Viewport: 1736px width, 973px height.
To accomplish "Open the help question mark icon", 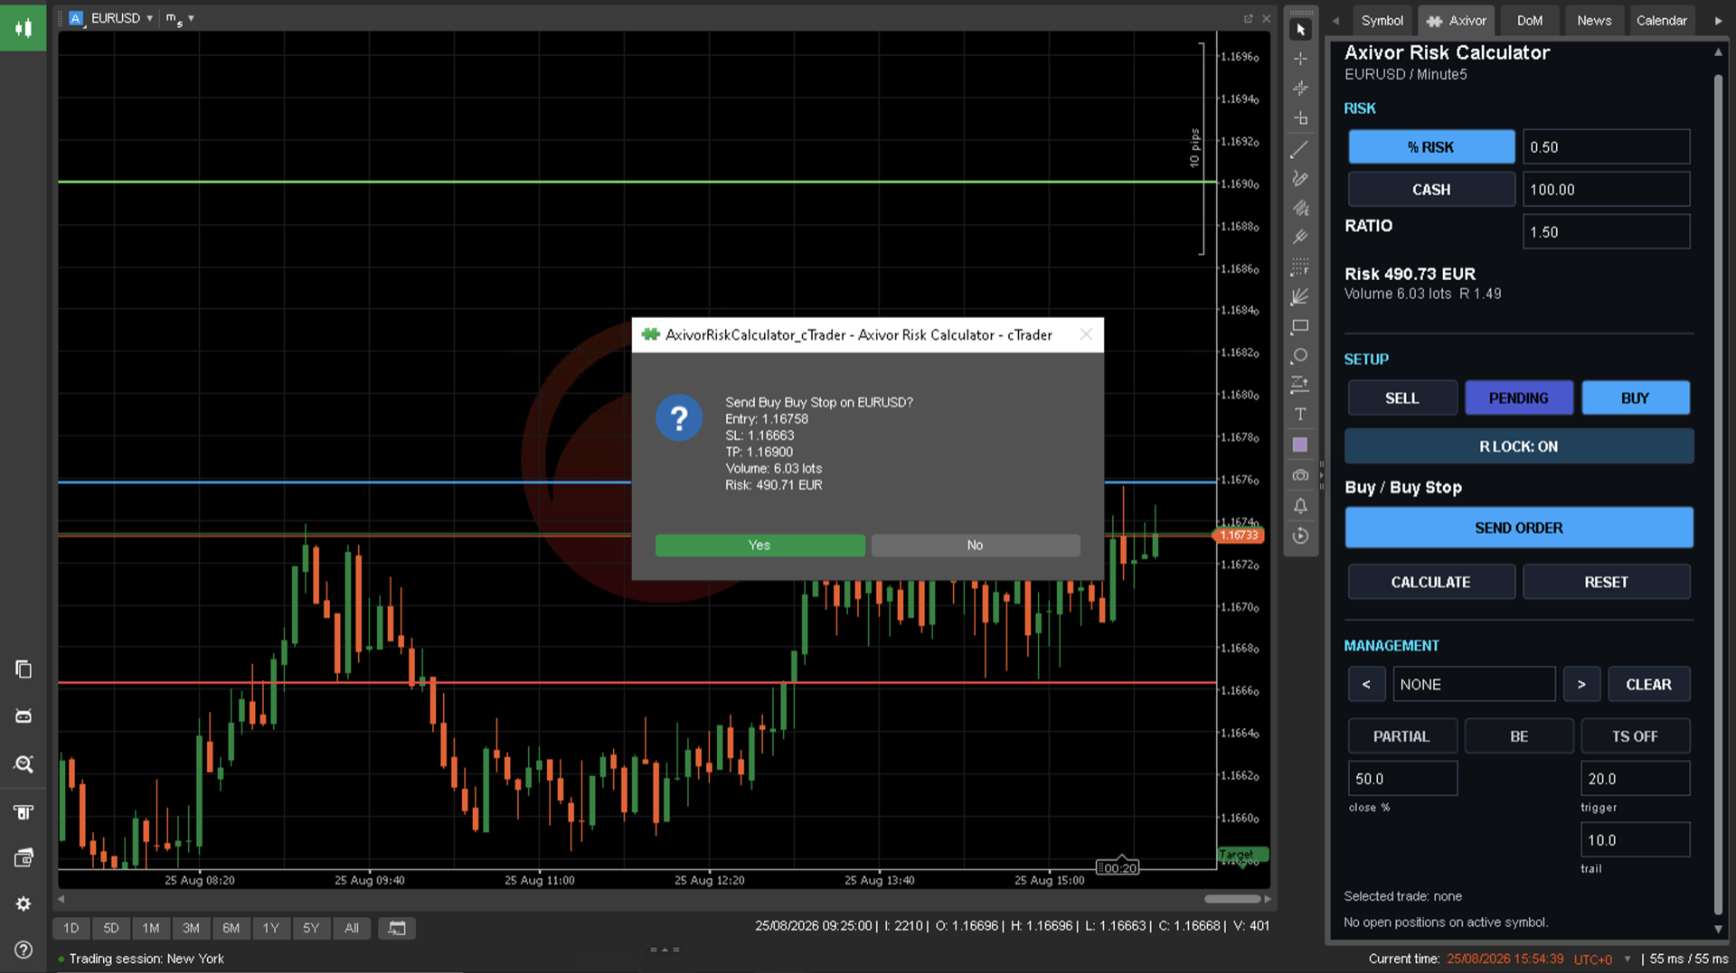I will point(24,950).
